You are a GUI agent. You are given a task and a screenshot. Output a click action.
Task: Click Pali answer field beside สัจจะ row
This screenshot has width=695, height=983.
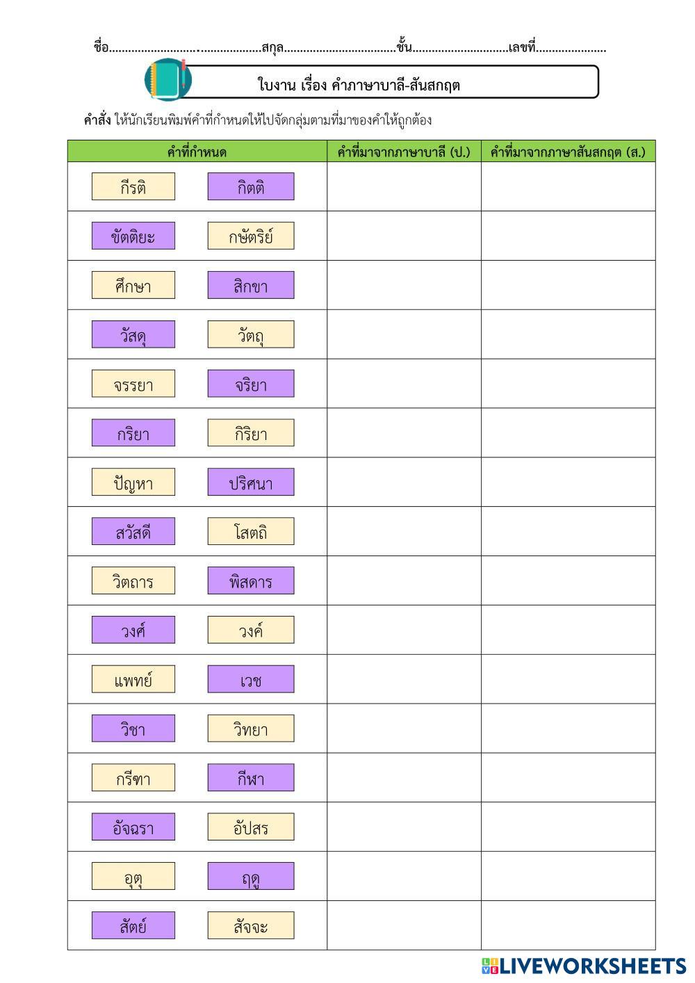(x=404, y=925)
